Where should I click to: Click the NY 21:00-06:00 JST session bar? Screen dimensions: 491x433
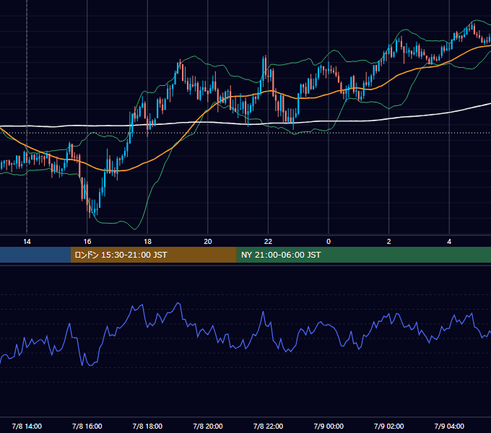363,255
